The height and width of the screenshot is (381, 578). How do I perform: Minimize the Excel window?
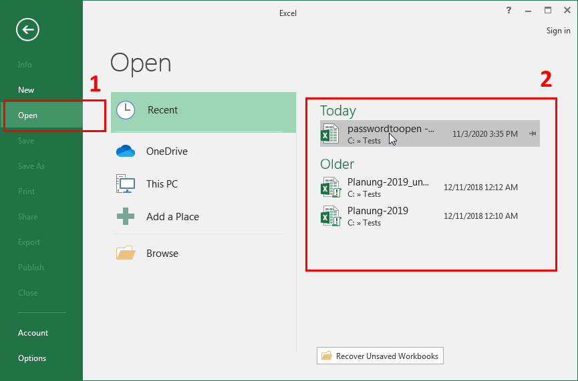(x=529, y=11)
